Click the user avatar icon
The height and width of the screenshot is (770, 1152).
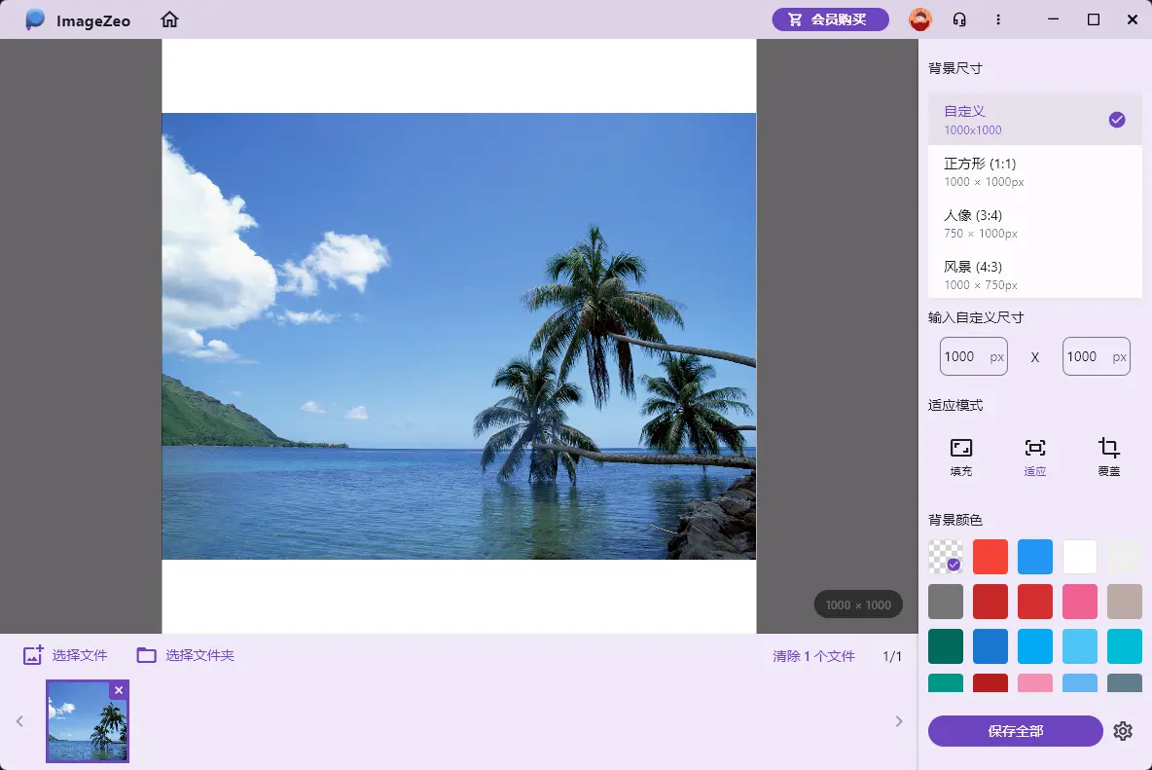919,19
